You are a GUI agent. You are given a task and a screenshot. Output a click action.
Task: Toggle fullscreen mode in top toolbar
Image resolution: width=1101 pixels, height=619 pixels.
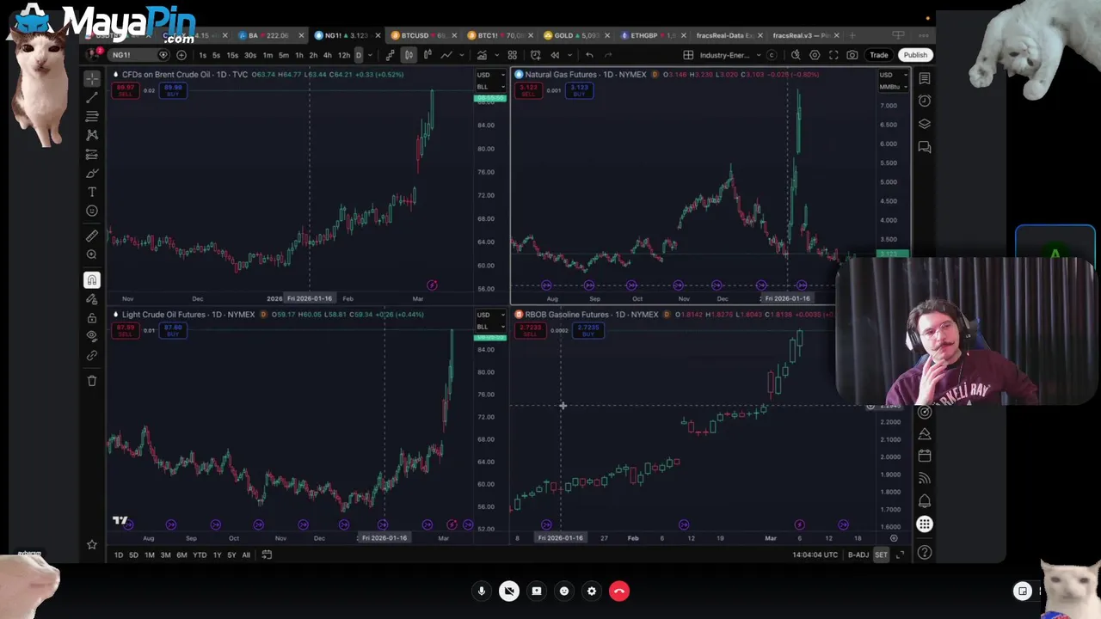tap(833, 55)
